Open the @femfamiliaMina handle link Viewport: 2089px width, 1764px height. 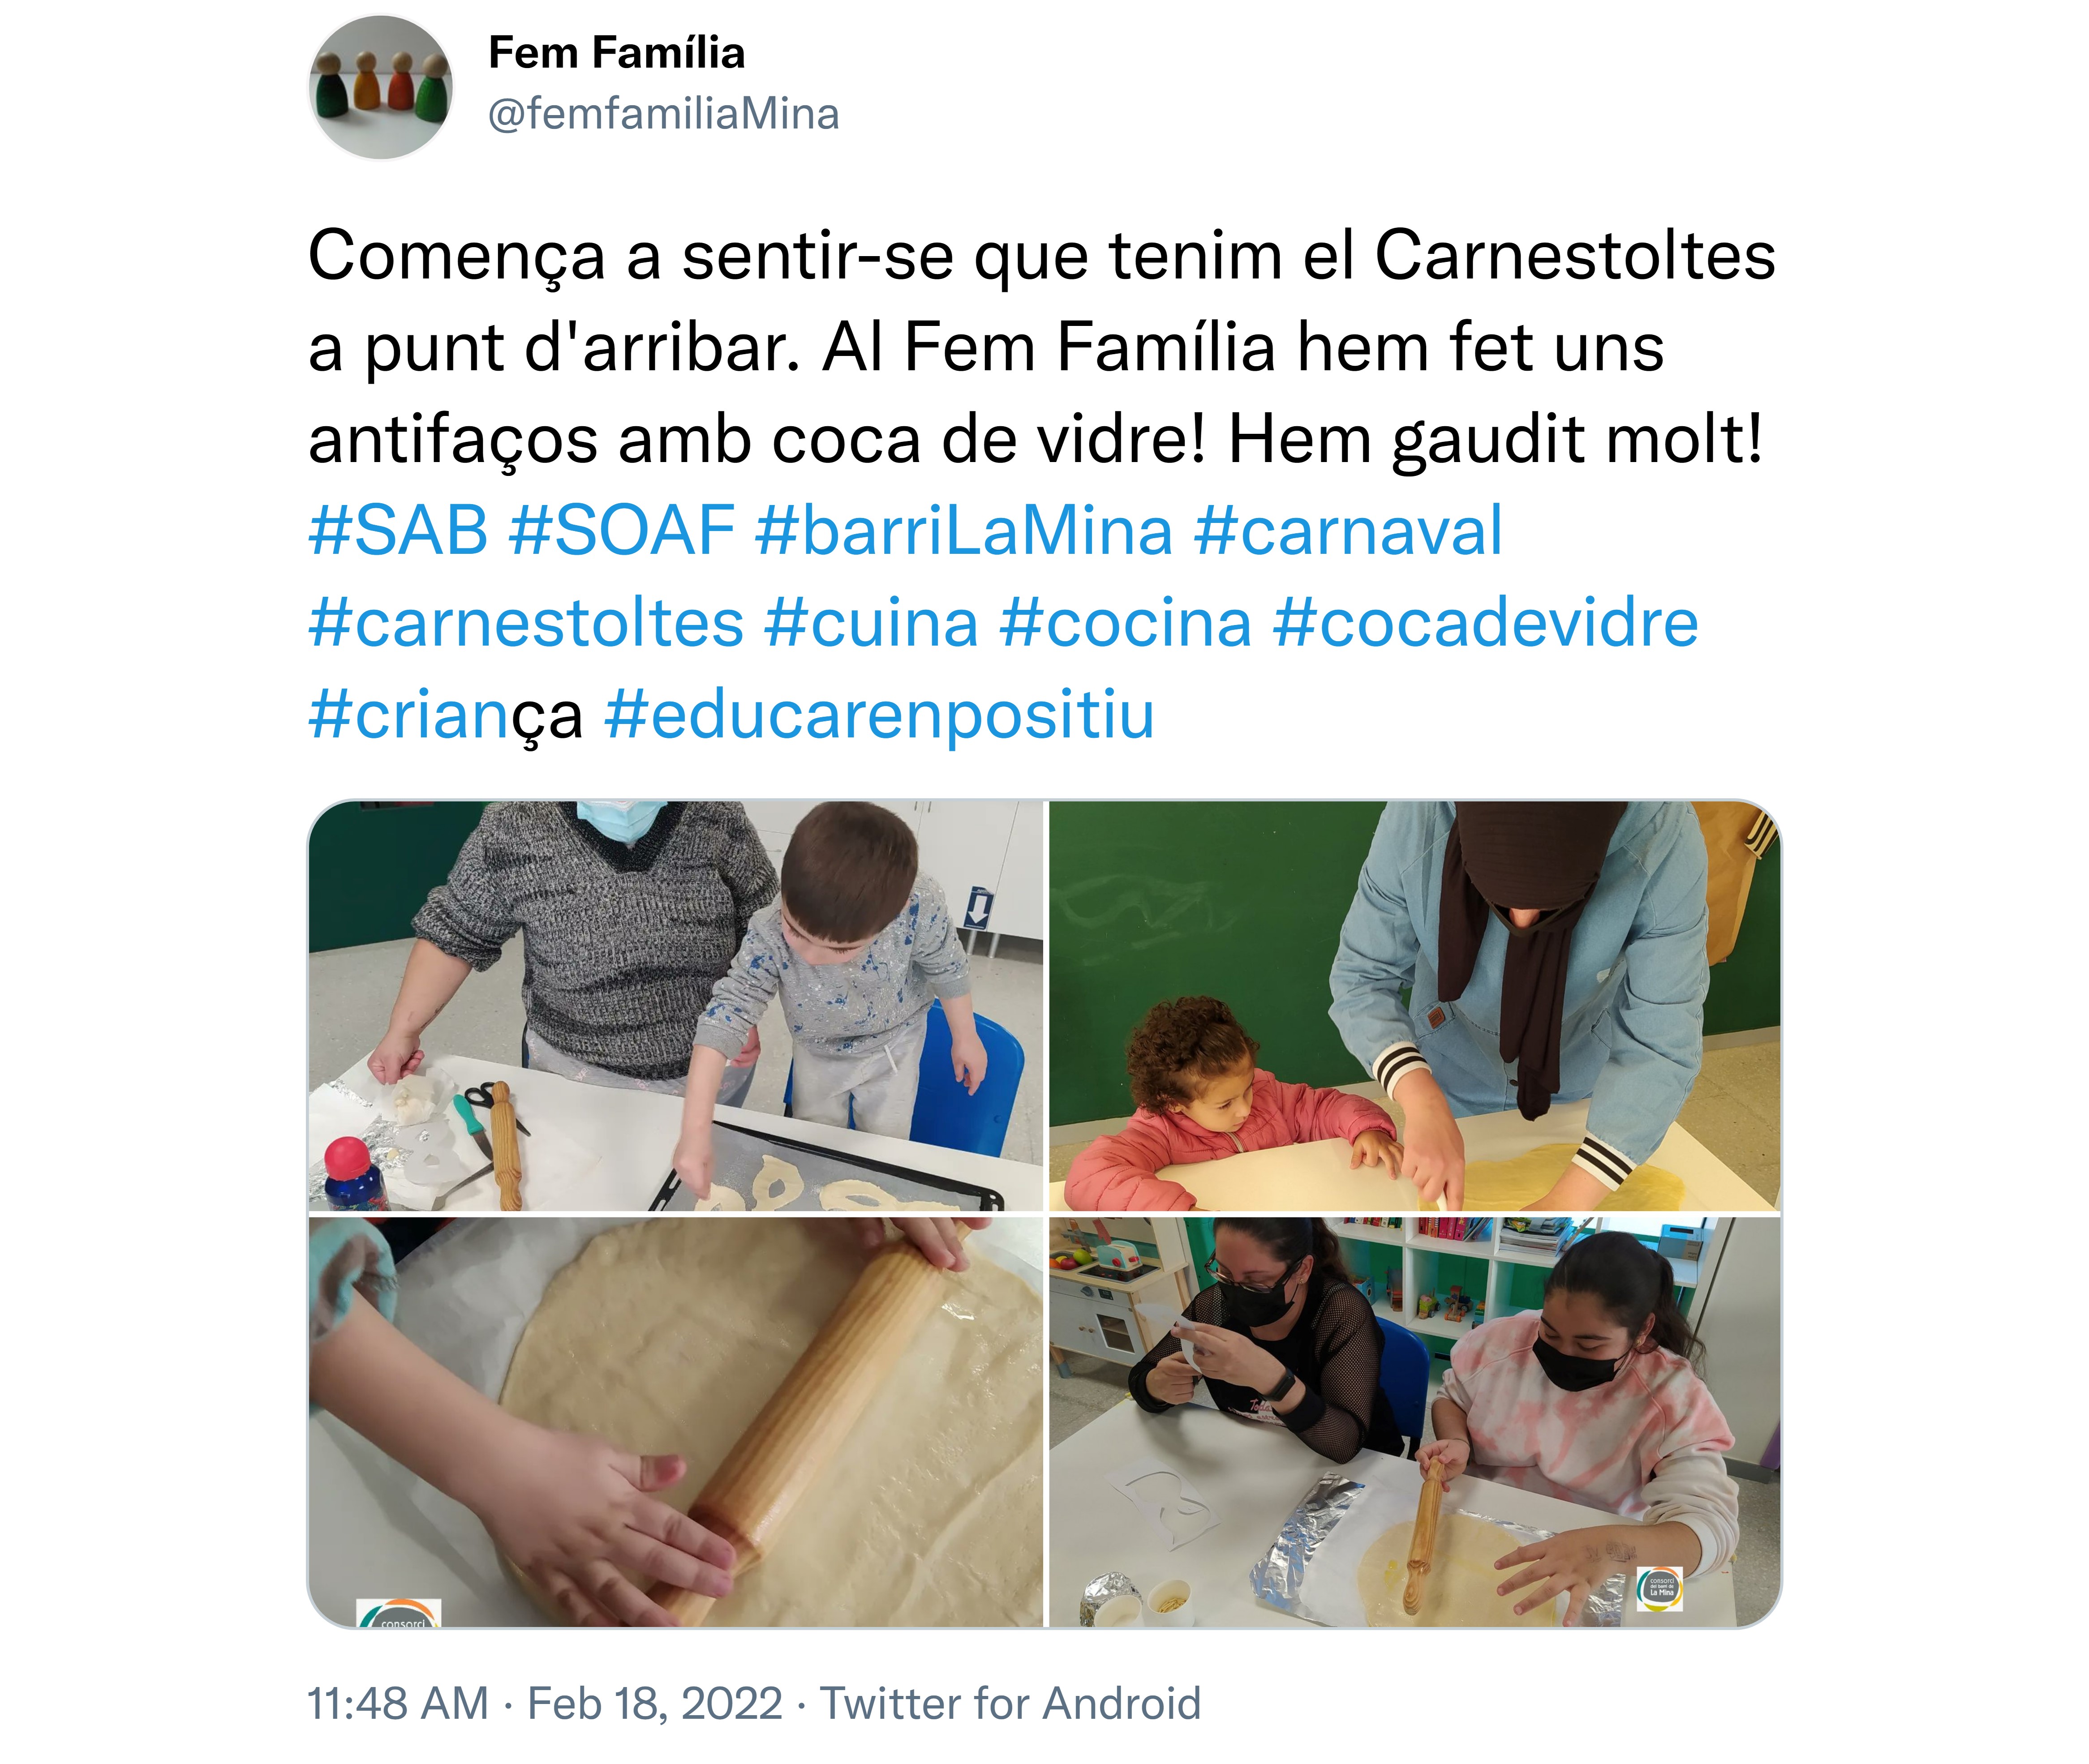(663, 114)
